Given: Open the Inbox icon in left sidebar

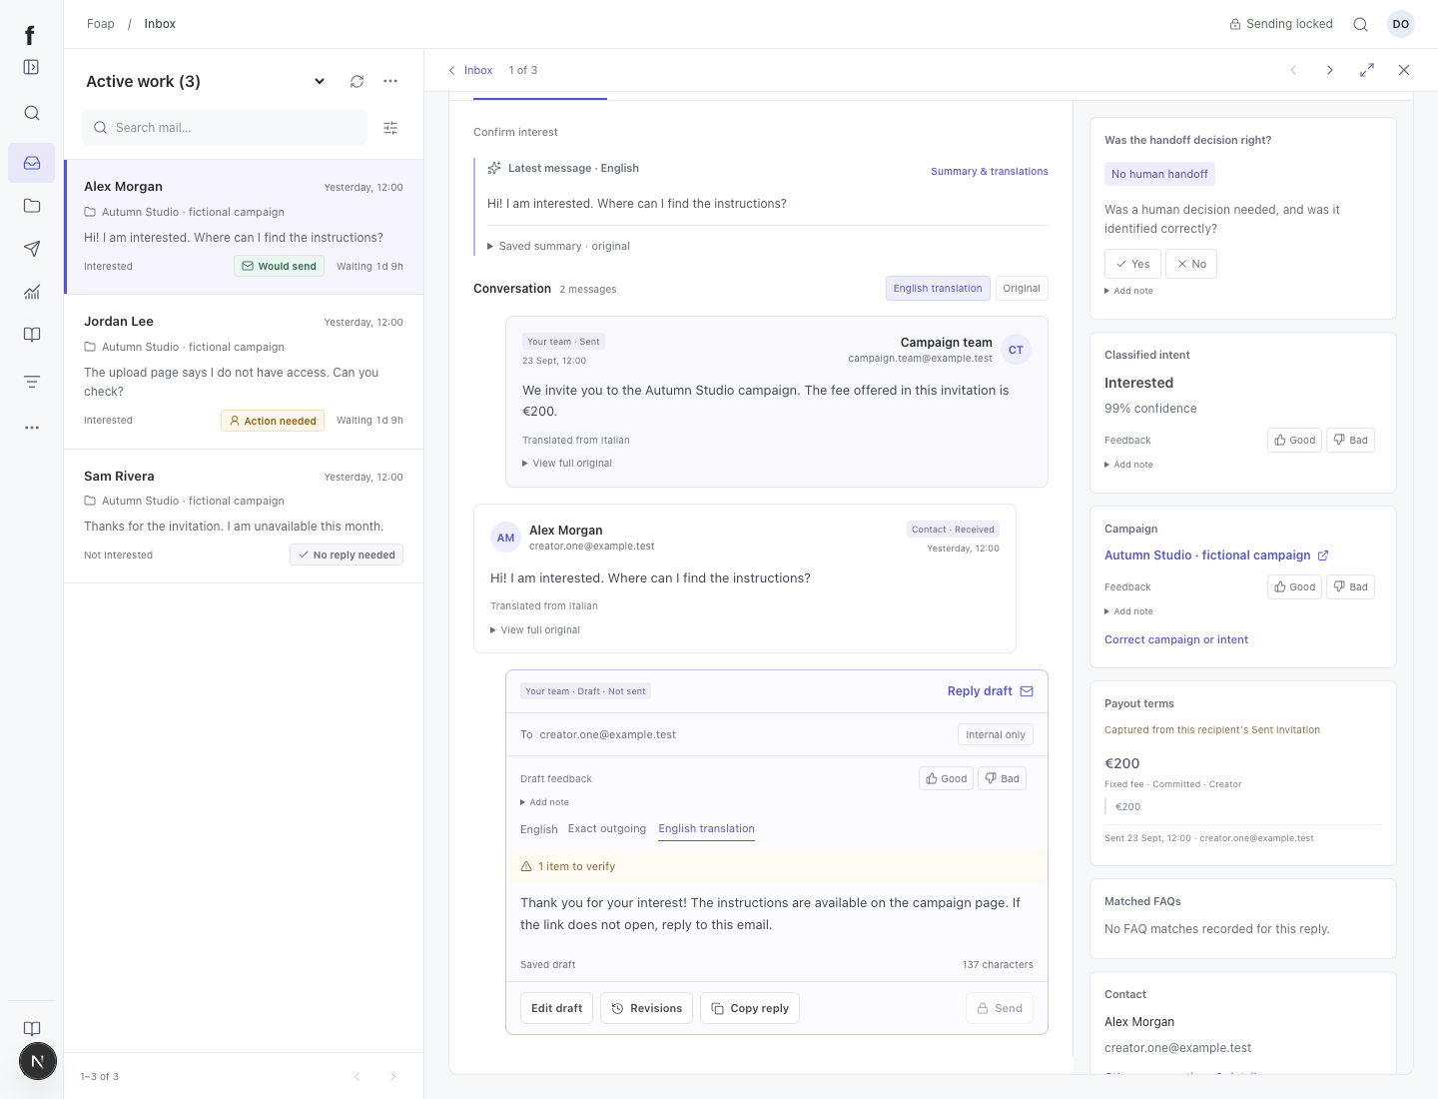Looking at the screenshot, I should (x=32, y=163).
